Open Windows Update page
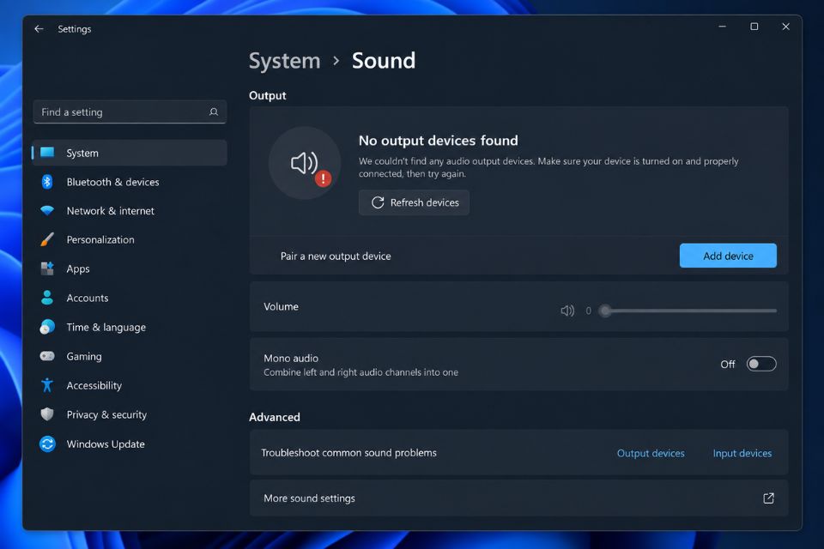Viewport: 824px width, 549px height. point(130,444)
